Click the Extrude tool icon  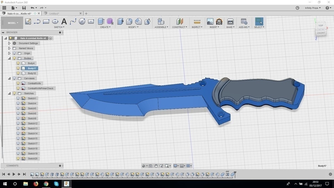pos(101,21)
